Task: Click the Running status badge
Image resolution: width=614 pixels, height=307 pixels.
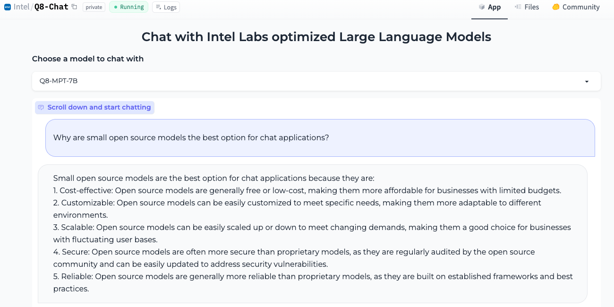Action: (128, 7)
